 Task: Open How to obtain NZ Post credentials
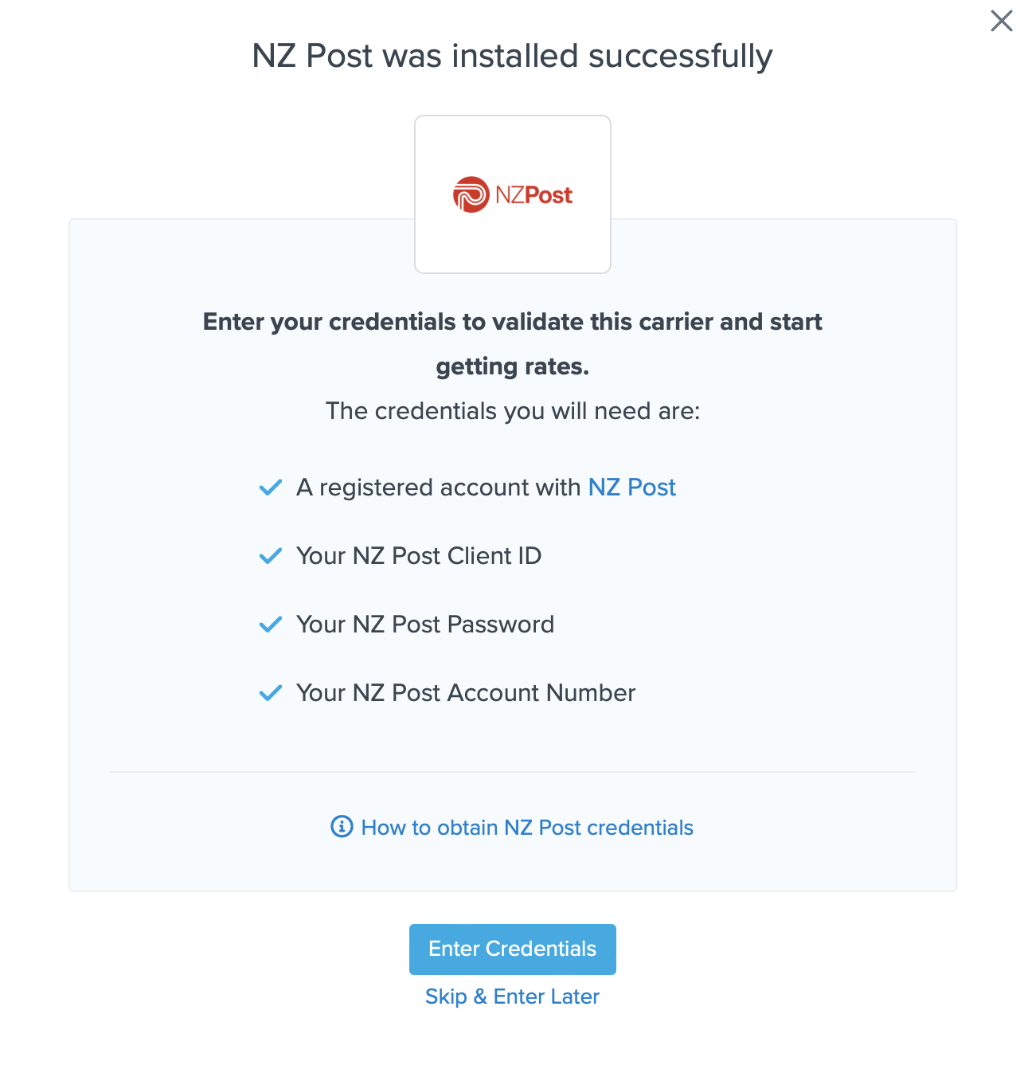pos(527,828)
